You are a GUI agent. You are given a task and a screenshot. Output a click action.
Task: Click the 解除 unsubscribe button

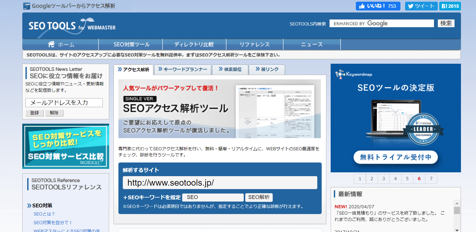tap(54, 113)
